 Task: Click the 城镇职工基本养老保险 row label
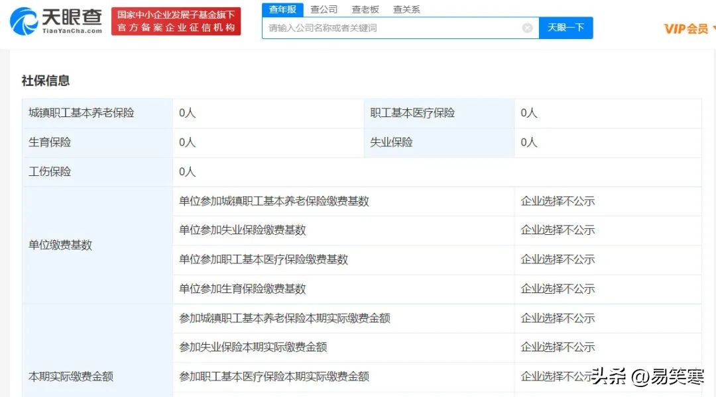(x=82, y=112)
